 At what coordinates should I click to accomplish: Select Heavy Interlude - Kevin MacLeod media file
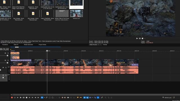[x=48, y=15]
